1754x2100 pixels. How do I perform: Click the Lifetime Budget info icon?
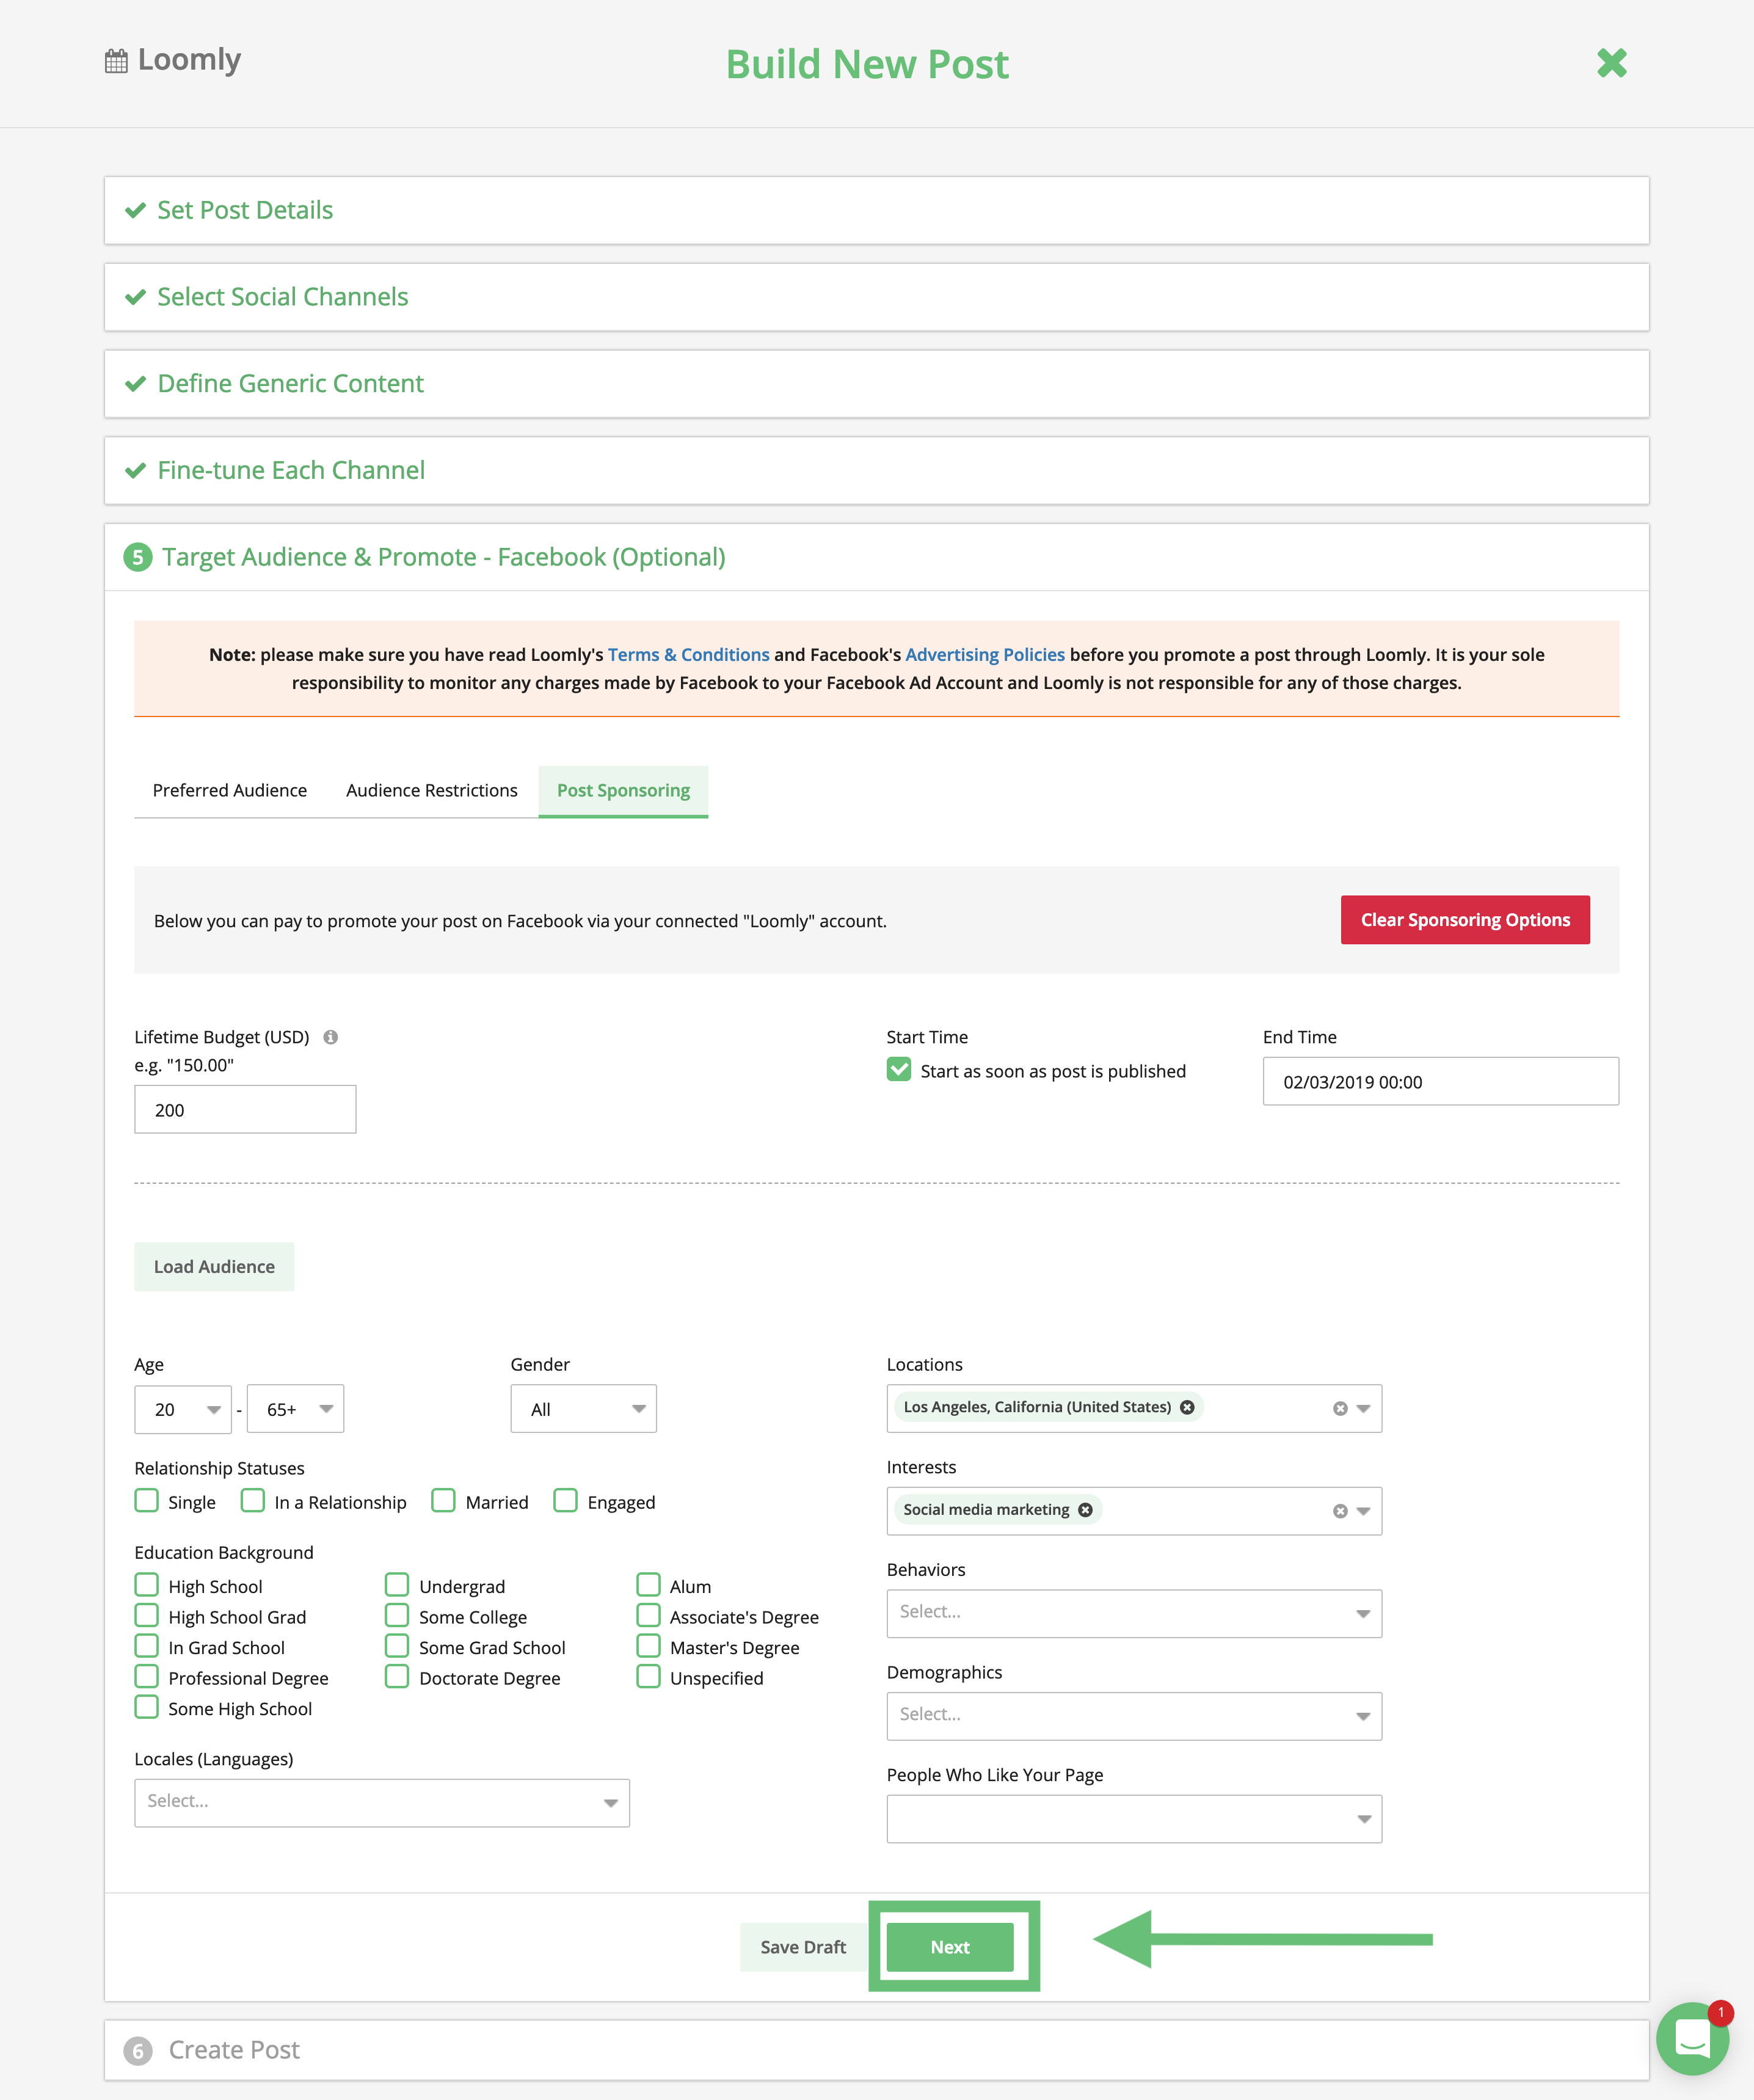[x=330, y=1037]
